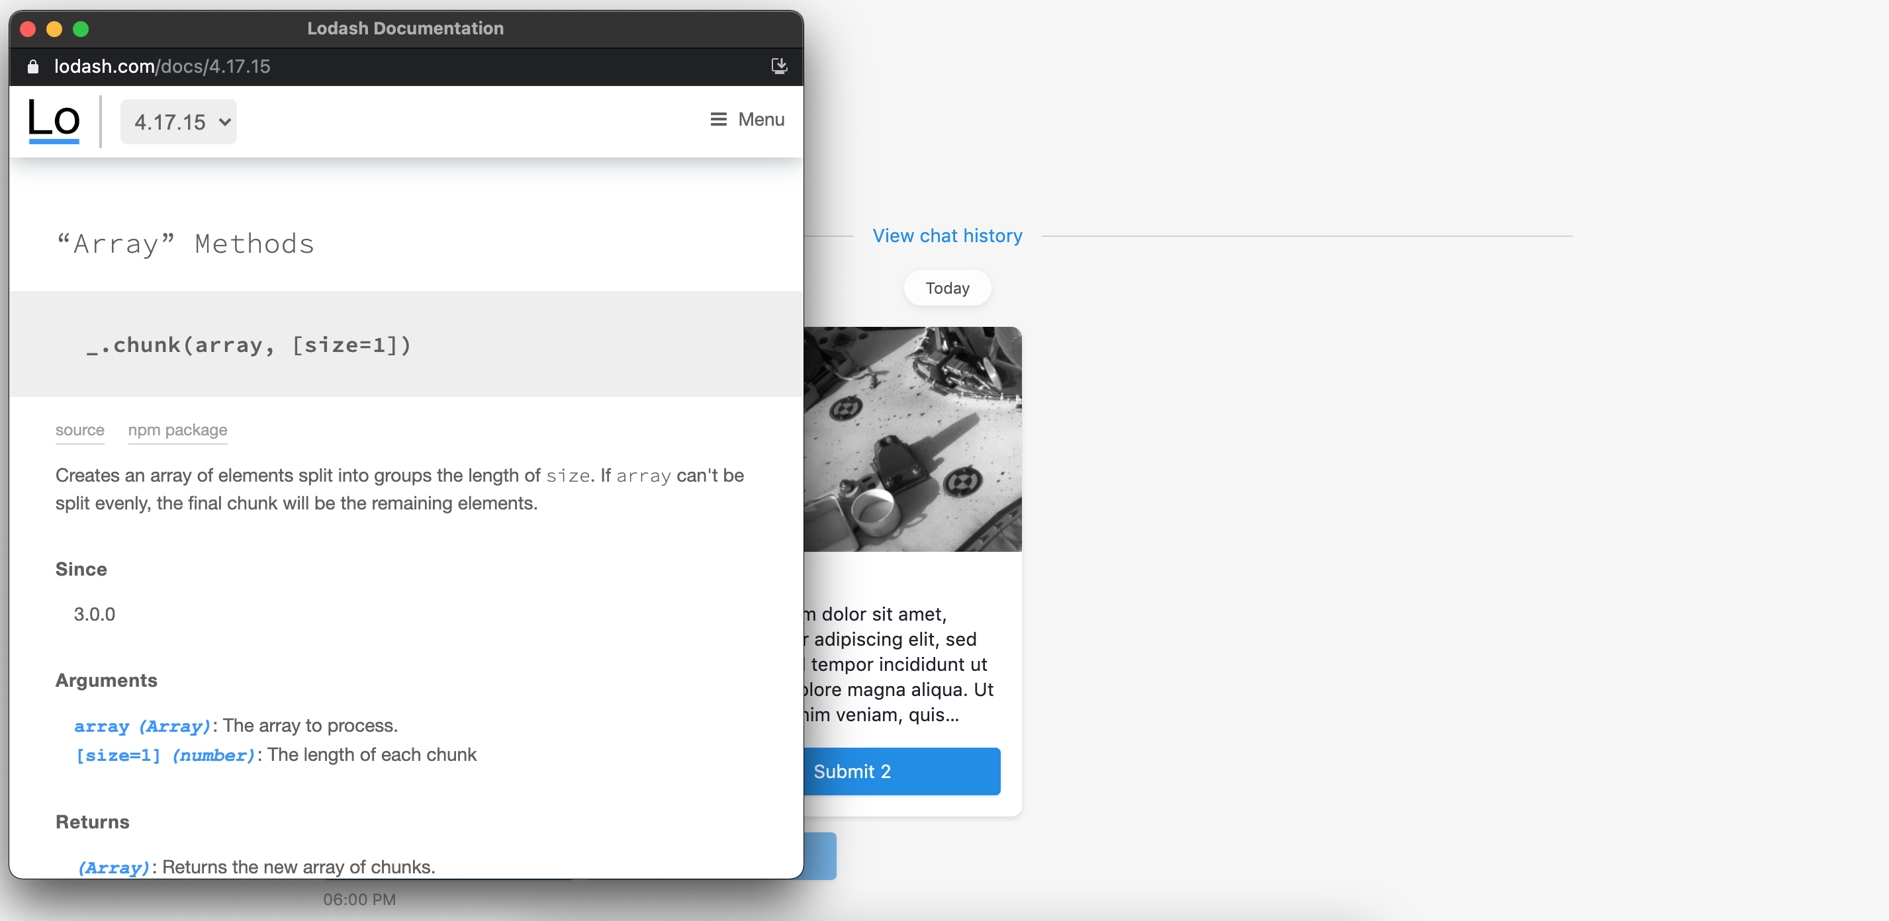Screen dimensions: 1889x921
Task: Expand the Menu navigation dropdown
Action: tap(747, 118)
